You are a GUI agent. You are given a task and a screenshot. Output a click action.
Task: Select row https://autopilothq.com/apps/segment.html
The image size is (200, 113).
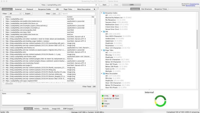(x=48, y=81)
